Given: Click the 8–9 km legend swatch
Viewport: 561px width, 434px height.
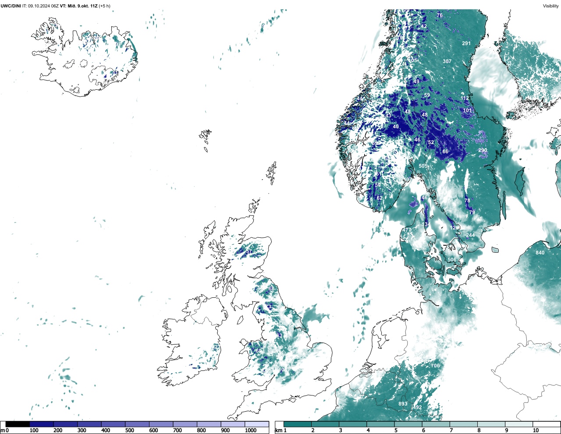Looking at the screenshot, I should click(491, 424).
